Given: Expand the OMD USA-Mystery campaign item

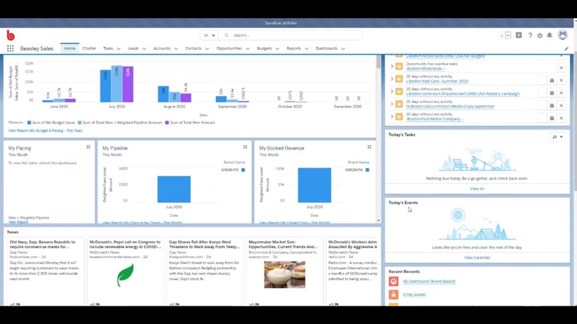Looking at the screenshot, I should click(x=391, y=91).
